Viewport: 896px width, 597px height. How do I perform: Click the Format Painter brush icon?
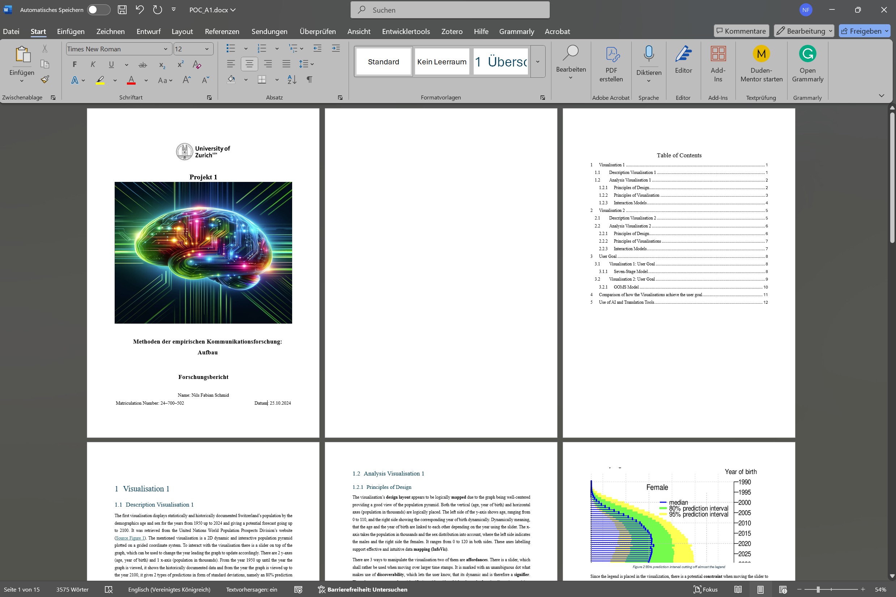click(x=45, y=79)
